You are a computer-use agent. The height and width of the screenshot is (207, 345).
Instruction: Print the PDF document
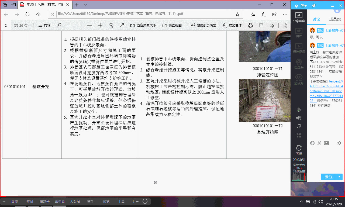pos(250,25)
